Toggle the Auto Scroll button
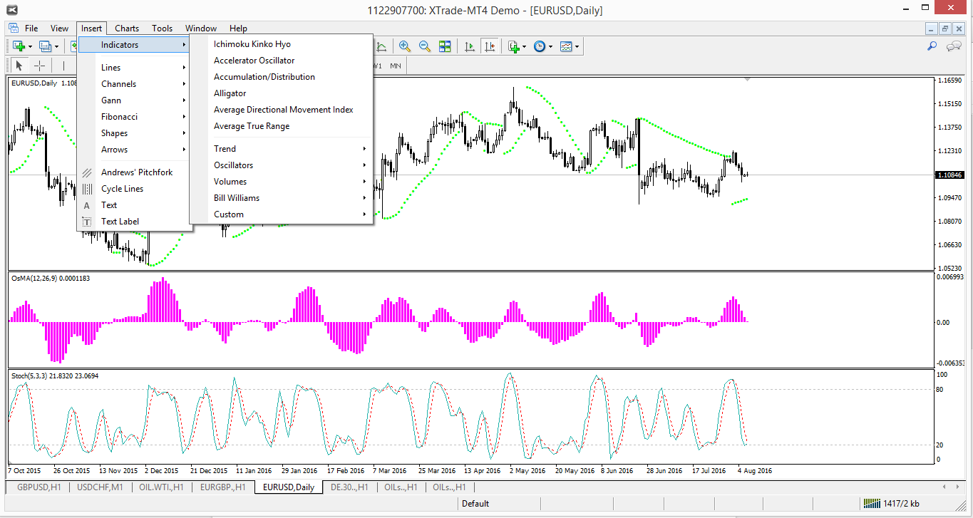 pyautogui.click(x=469, y=46)
